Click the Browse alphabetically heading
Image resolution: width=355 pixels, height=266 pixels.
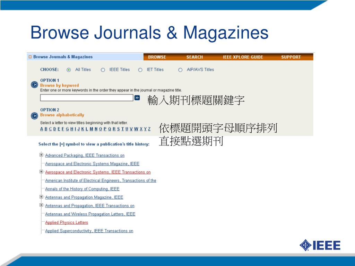pos(62,115)
